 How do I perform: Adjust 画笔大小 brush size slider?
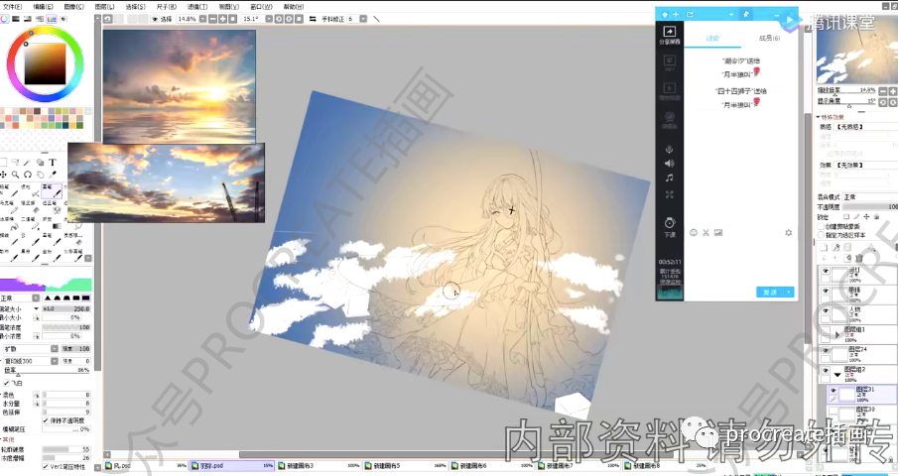66,308
